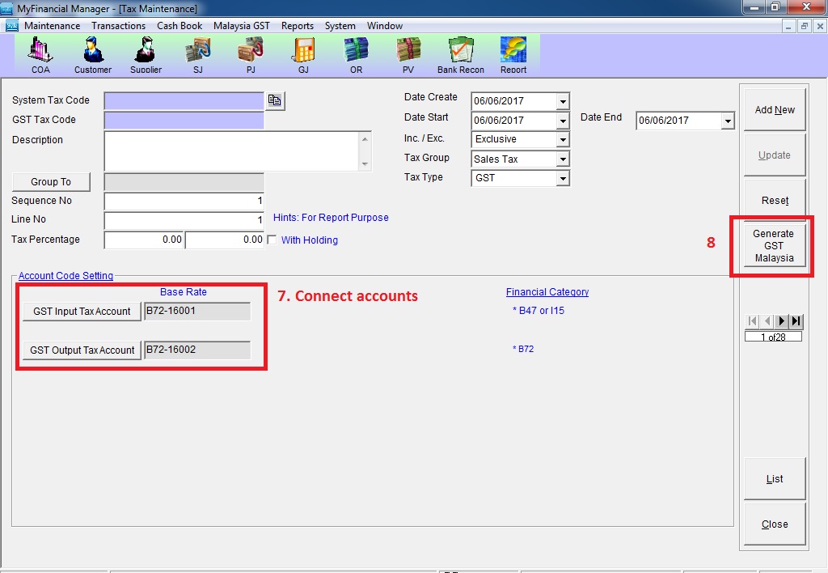
Task: Open the Supplier toolbar icon
Action: pos(146,53)
